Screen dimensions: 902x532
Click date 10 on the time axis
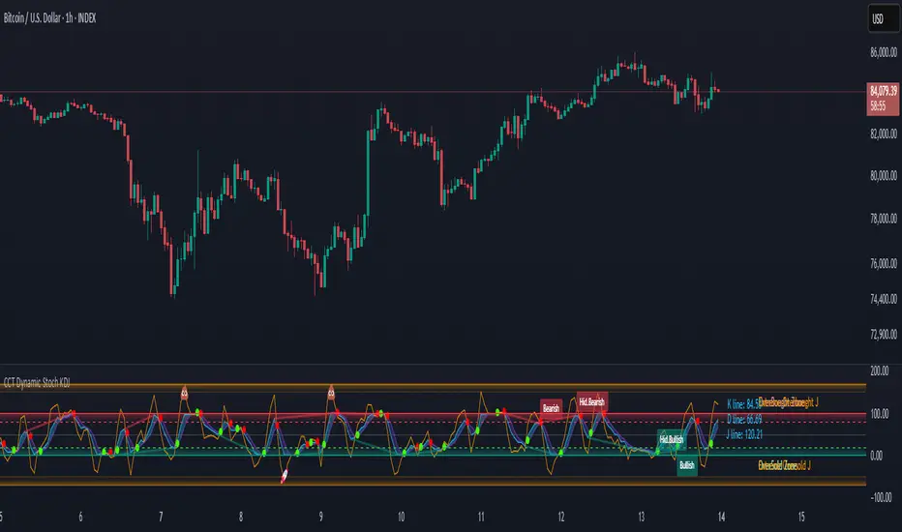pos(401,517)
